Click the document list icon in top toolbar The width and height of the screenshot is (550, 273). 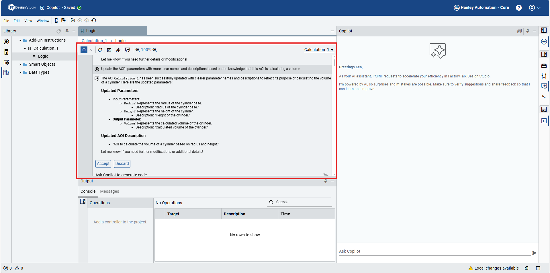56,20
